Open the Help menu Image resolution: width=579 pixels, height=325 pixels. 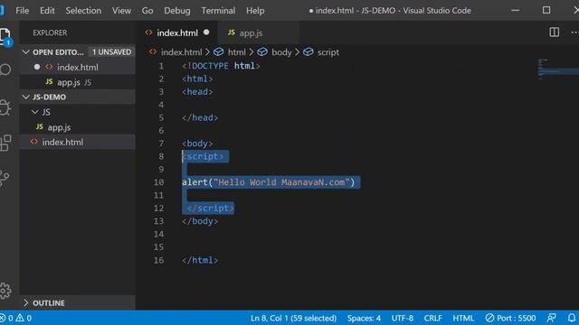pyautogui.click(x=255, y=11)
